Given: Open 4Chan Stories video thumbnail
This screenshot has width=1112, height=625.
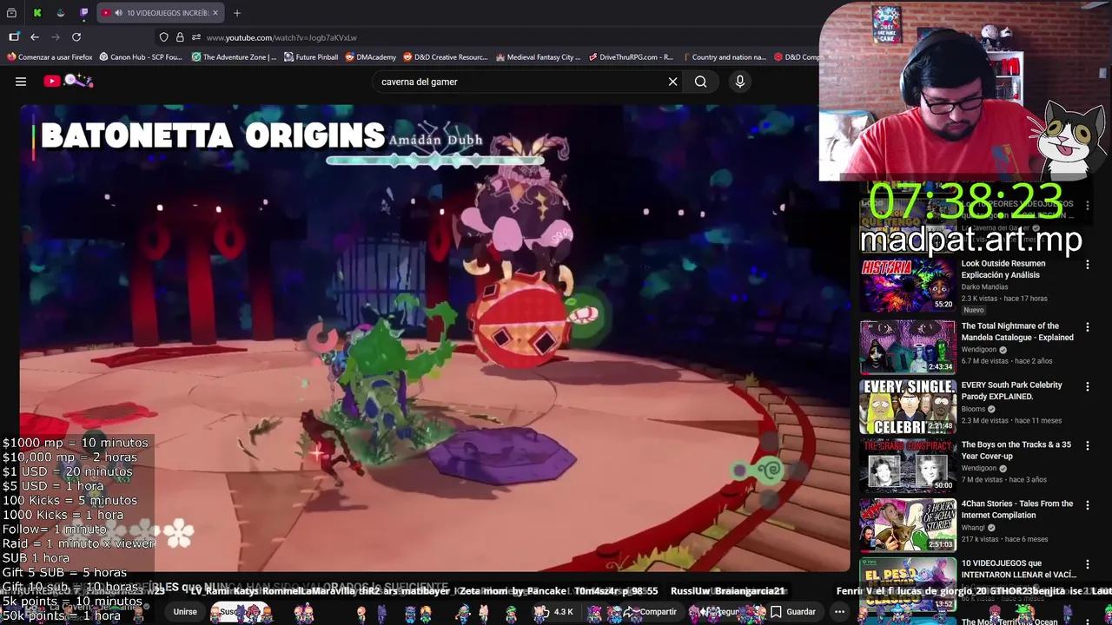Looking at the screenshot, I should pos(907,525).
